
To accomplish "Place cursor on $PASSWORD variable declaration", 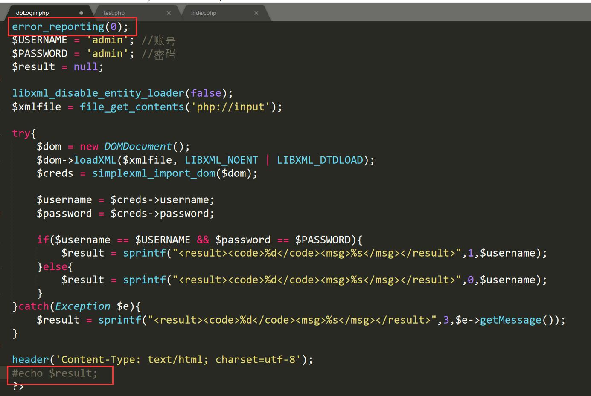I will [39, 54].
